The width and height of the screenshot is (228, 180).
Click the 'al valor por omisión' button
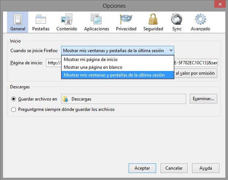196,73
